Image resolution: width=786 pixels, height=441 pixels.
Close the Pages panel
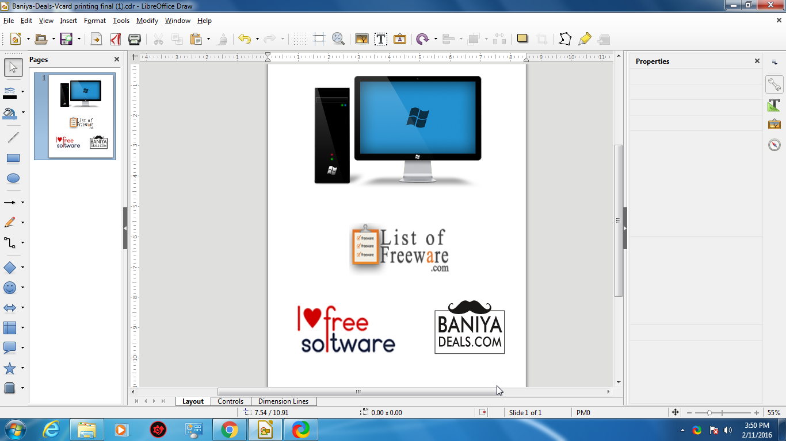tap(117, 59)
